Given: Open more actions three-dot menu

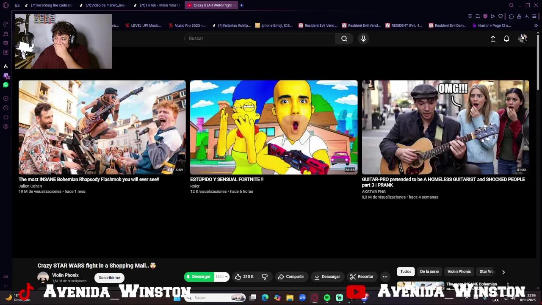Looking at the screenshot, I should click(x=385, y=277).
